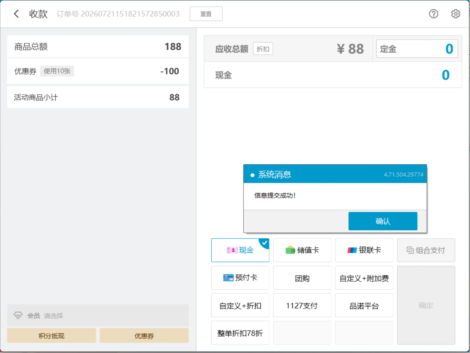Expand the 使用10张 coupon details
This screenshot has height=353, width=470.
57,71
